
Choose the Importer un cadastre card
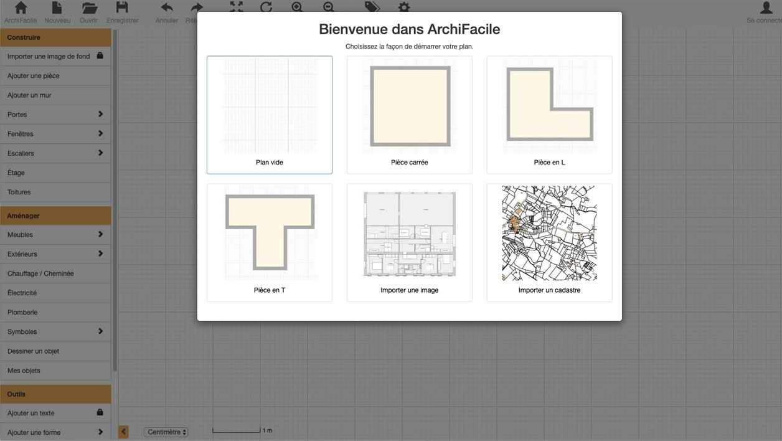pos(550,242)
